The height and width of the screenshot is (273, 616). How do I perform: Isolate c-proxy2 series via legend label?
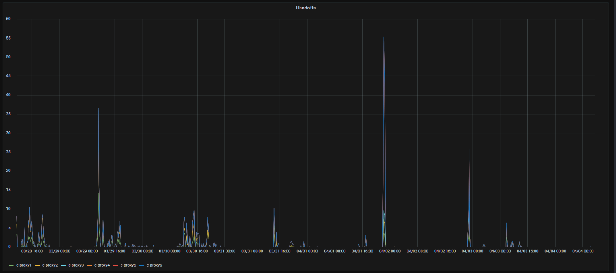(50, 265)
